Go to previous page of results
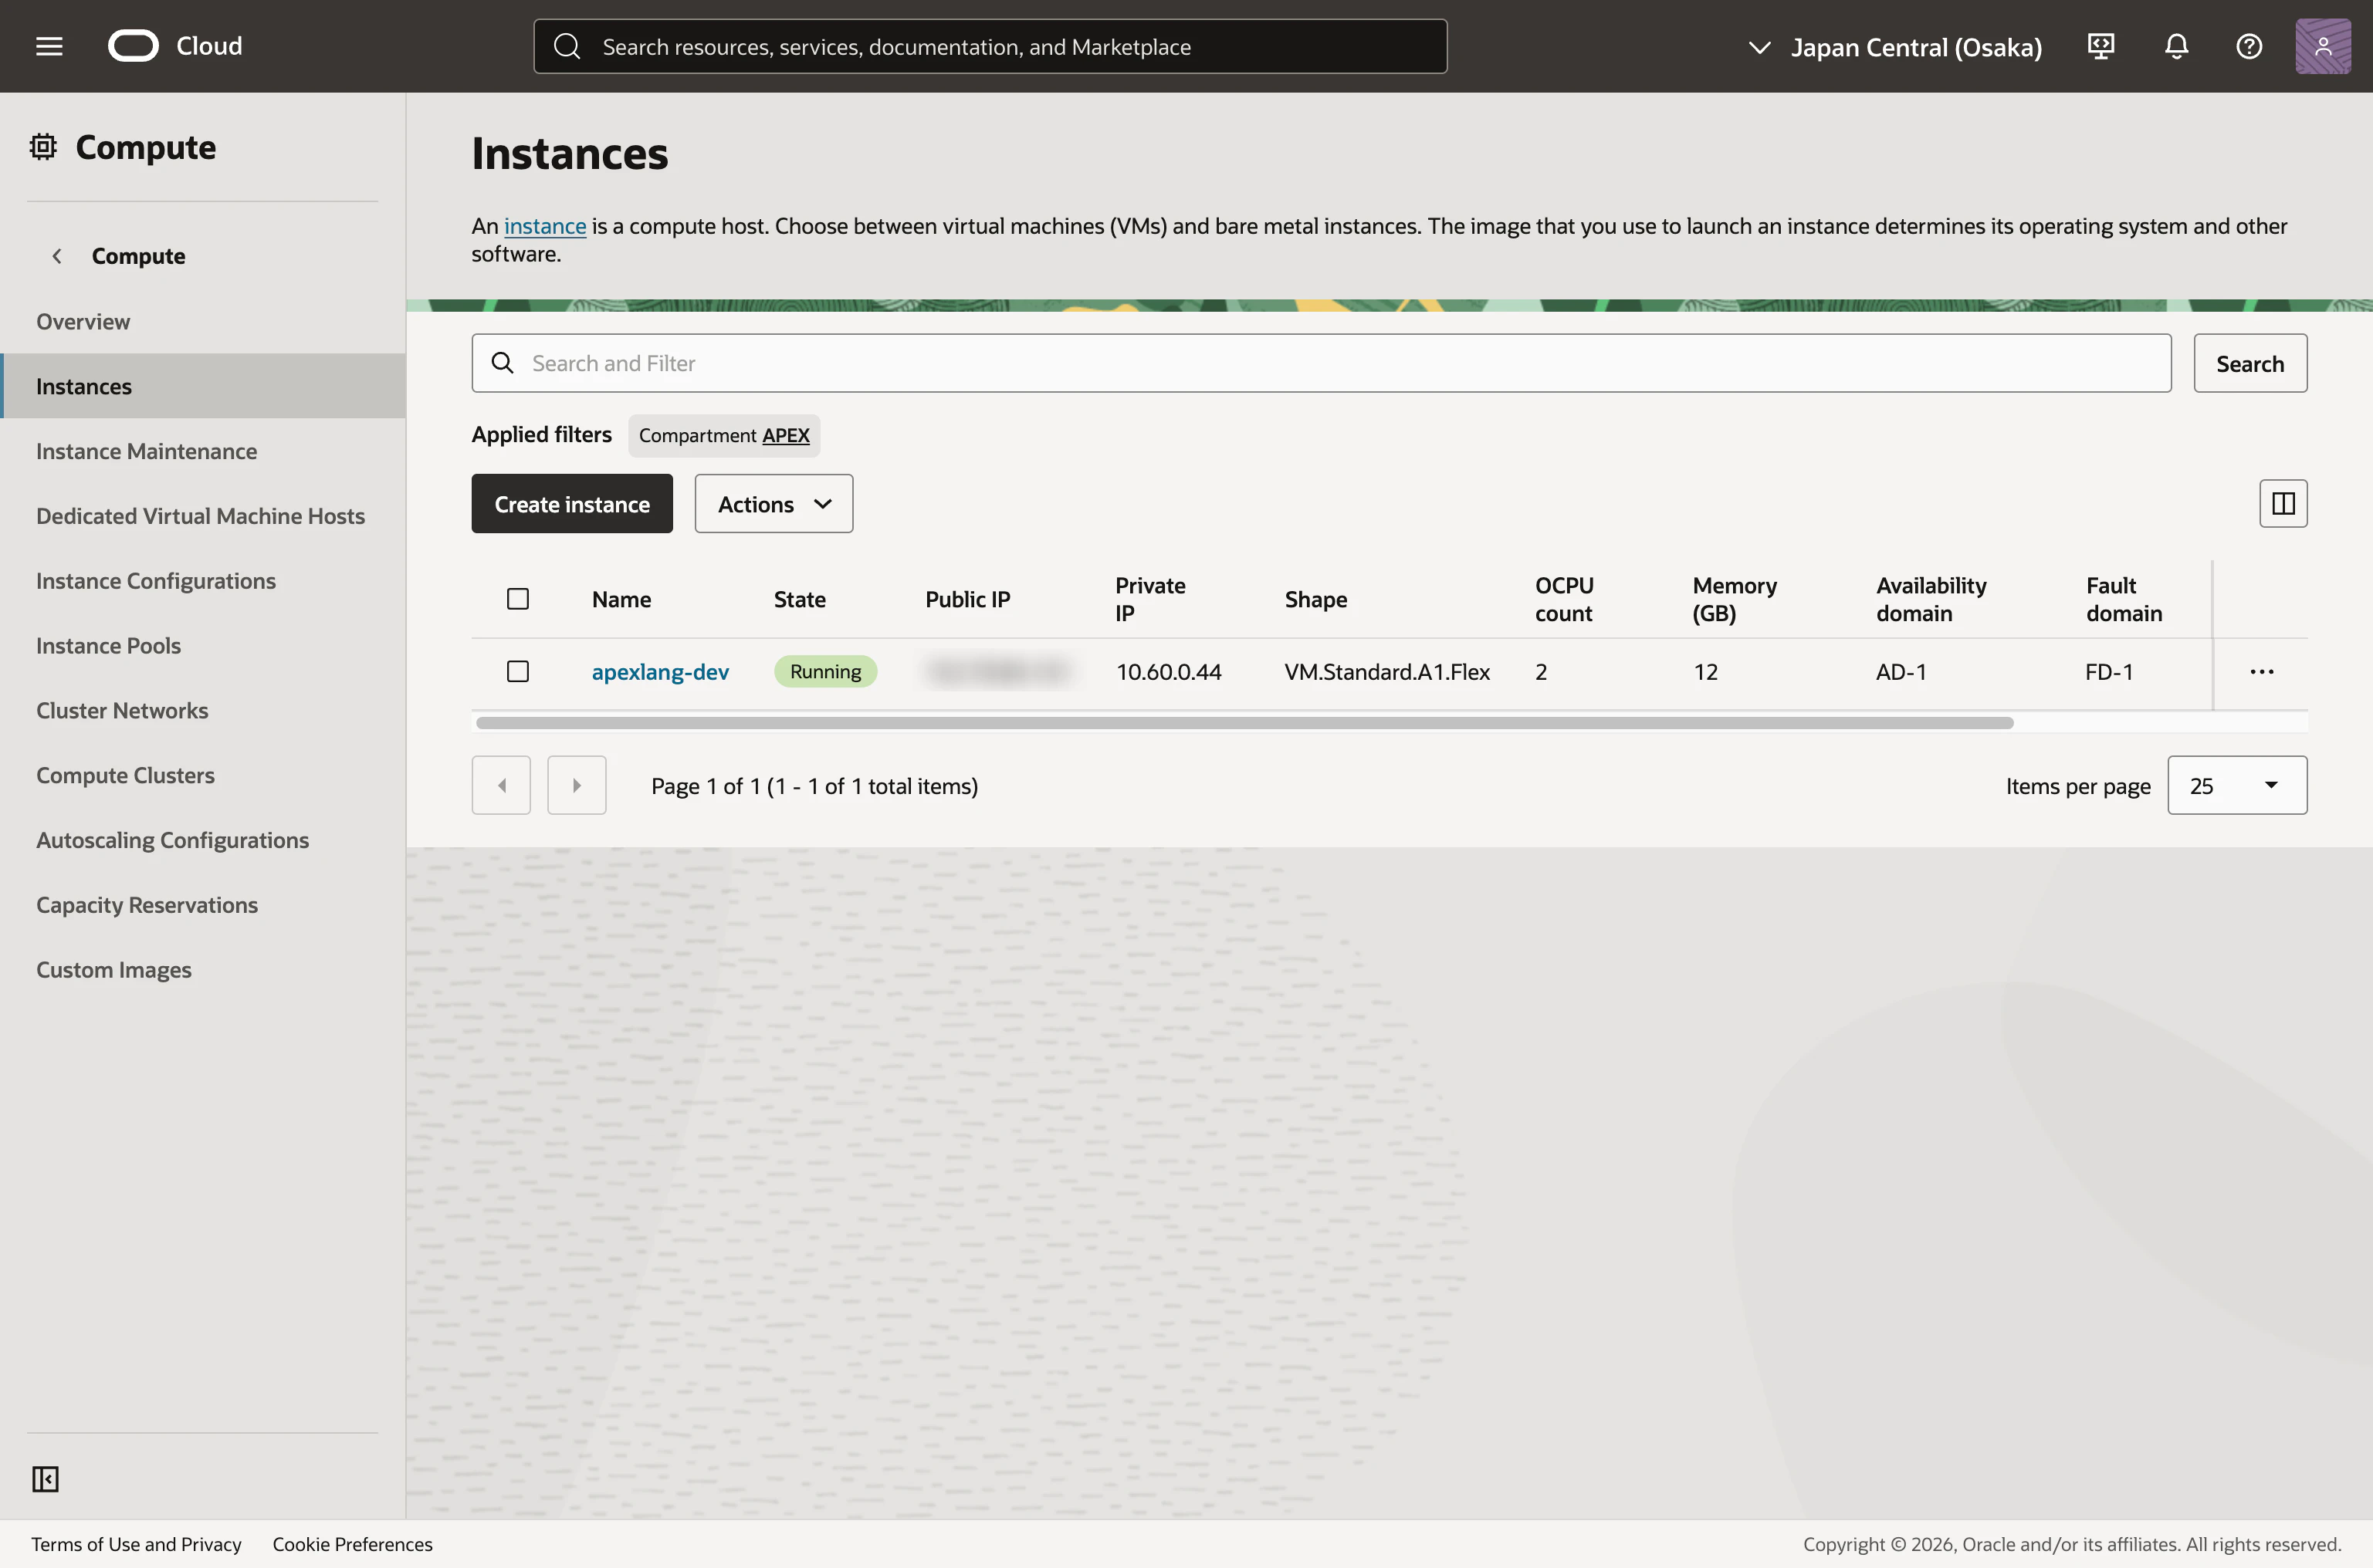This screenshot has height=1568, width=2373. (501, 785)
